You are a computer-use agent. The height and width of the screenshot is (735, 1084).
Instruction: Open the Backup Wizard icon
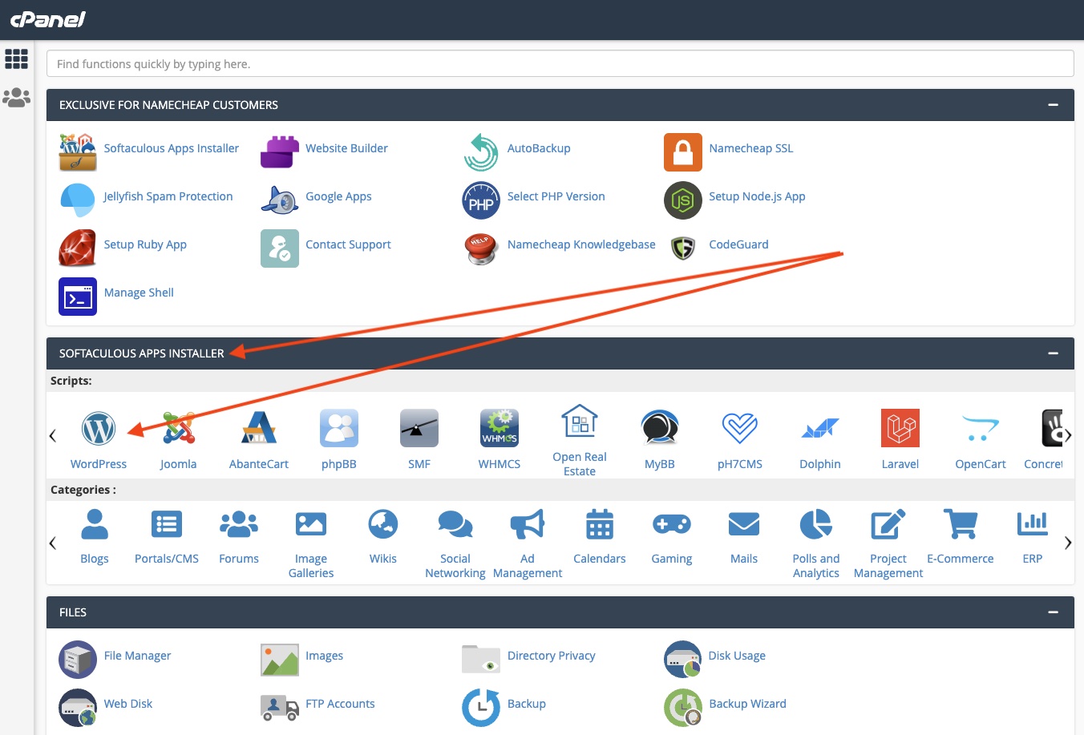683,708
